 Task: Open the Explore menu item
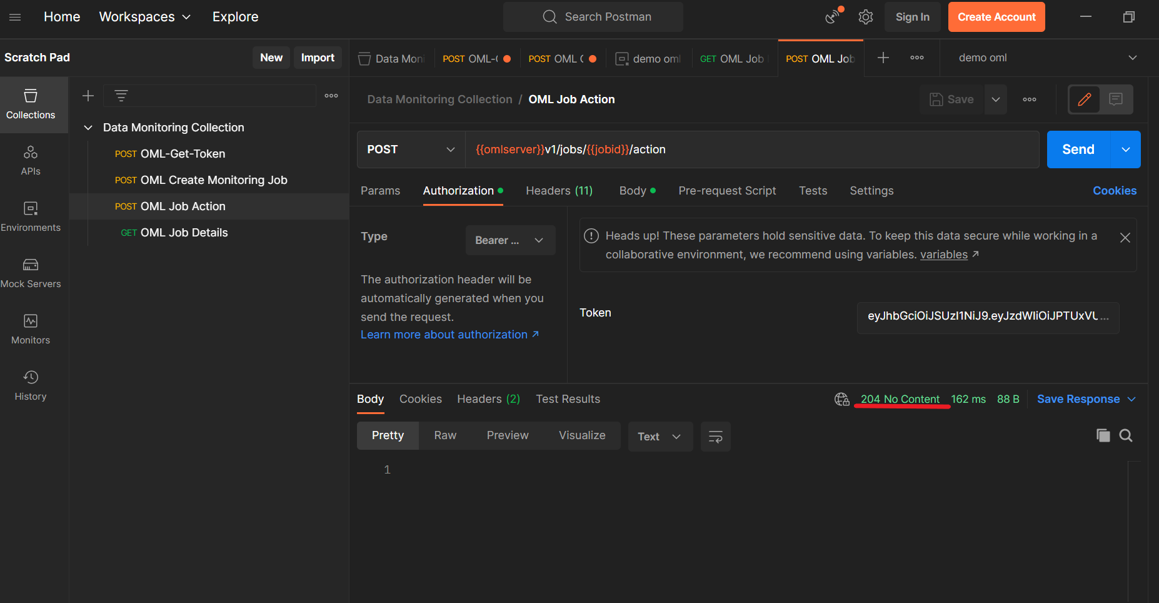[235, 17]
